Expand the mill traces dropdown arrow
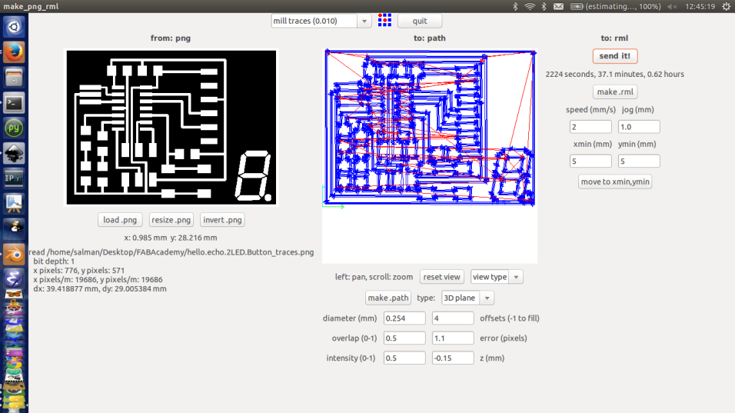Image resolution: width=735 pixels, height=413 pixels. point(364,21)
